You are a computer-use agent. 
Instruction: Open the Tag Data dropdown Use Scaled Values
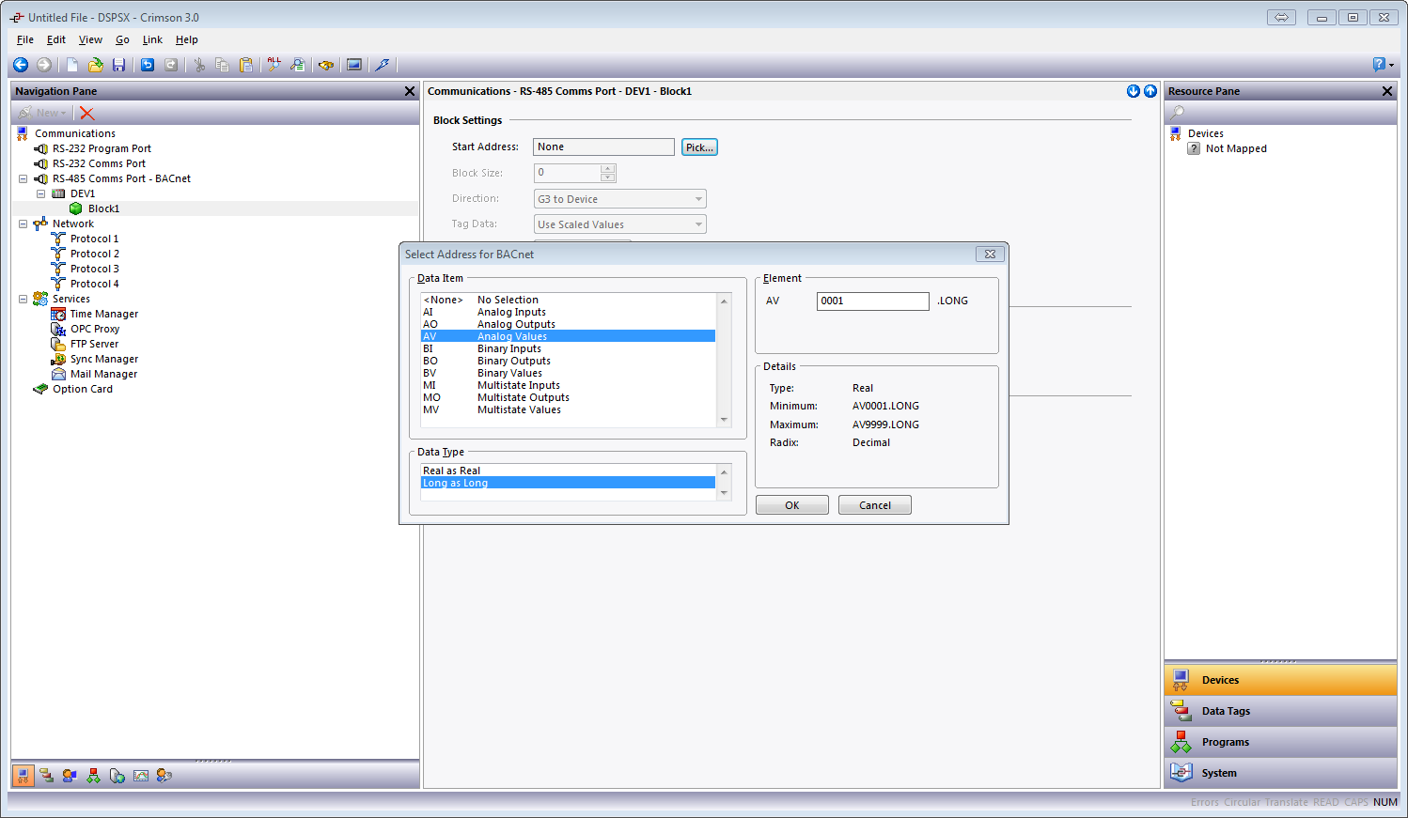point(620,224)
